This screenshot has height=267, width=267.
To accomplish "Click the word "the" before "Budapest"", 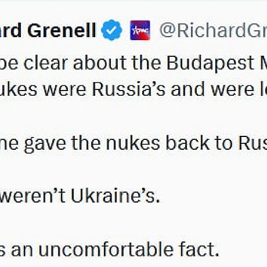I will pos(146,63).
